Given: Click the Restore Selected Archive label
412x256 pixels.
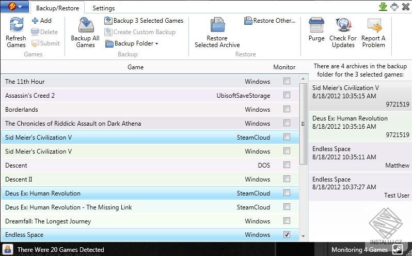Looking at the screenshot, I should [x=217, y=41].
